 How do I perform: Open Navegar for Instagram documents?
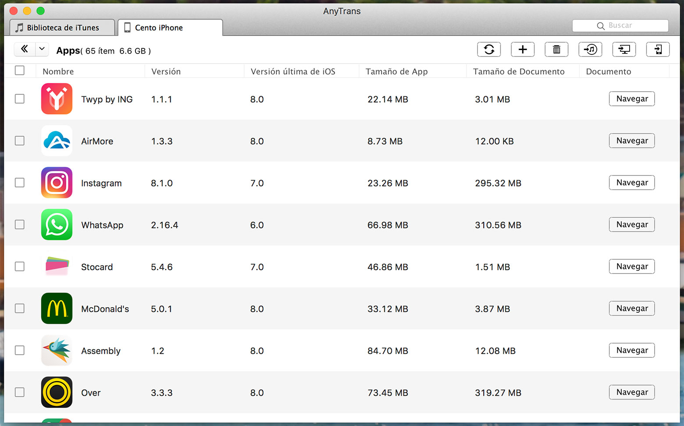[632, 183]
